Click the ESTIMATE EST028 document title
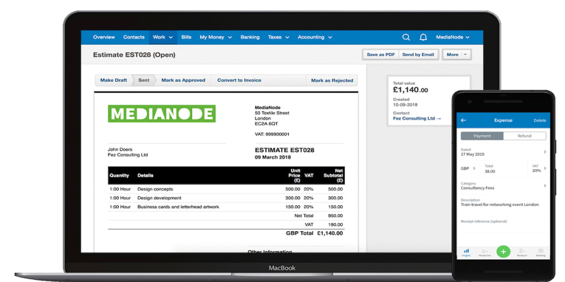This screenshot has width=565, height=282. tap(284, 150)
